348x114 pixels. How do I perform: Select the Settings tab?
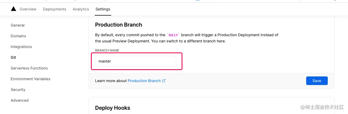[x=103, y=9]
